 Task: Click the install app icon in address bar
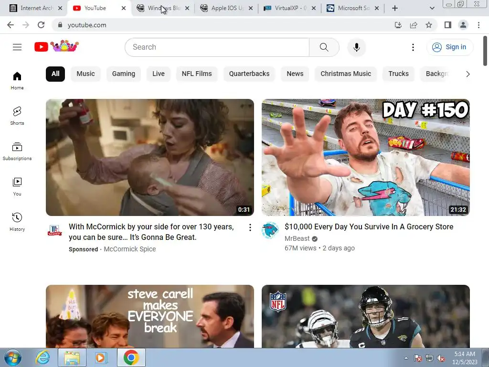click(398, 25)
